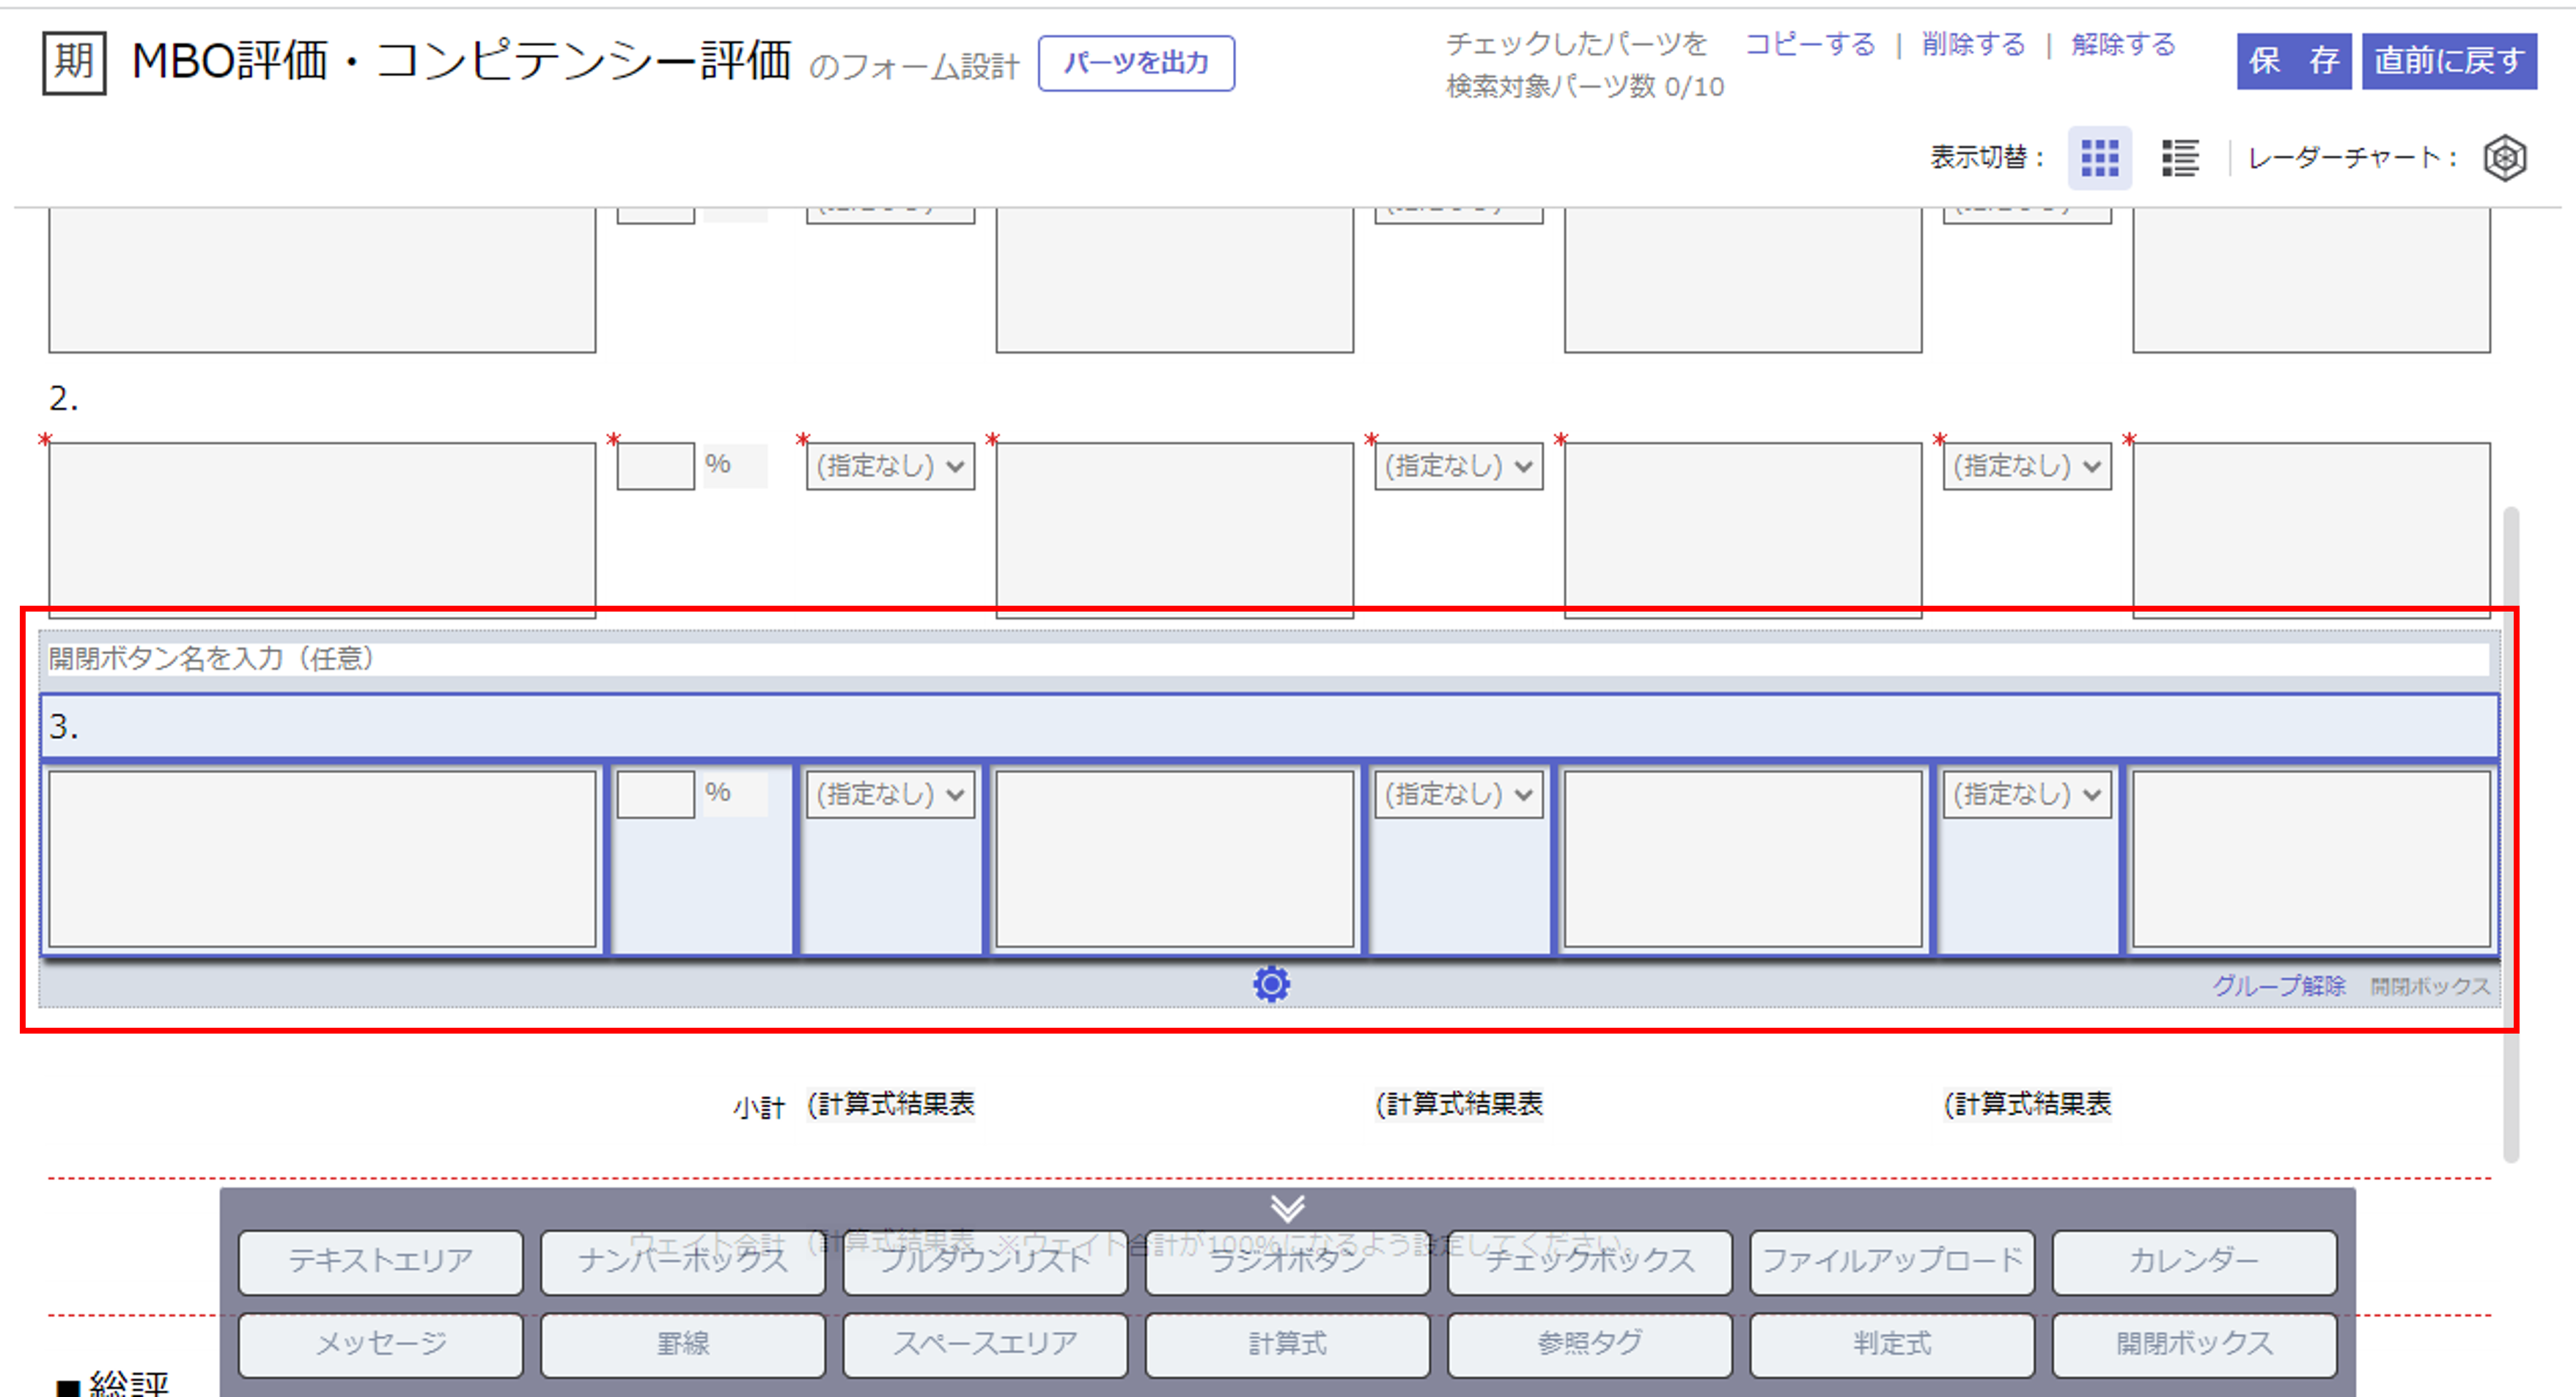Viewport: 2576px width, 1397px height.
Task: Choose the スペースエリア part in the palette
Action: (985, 1344)
